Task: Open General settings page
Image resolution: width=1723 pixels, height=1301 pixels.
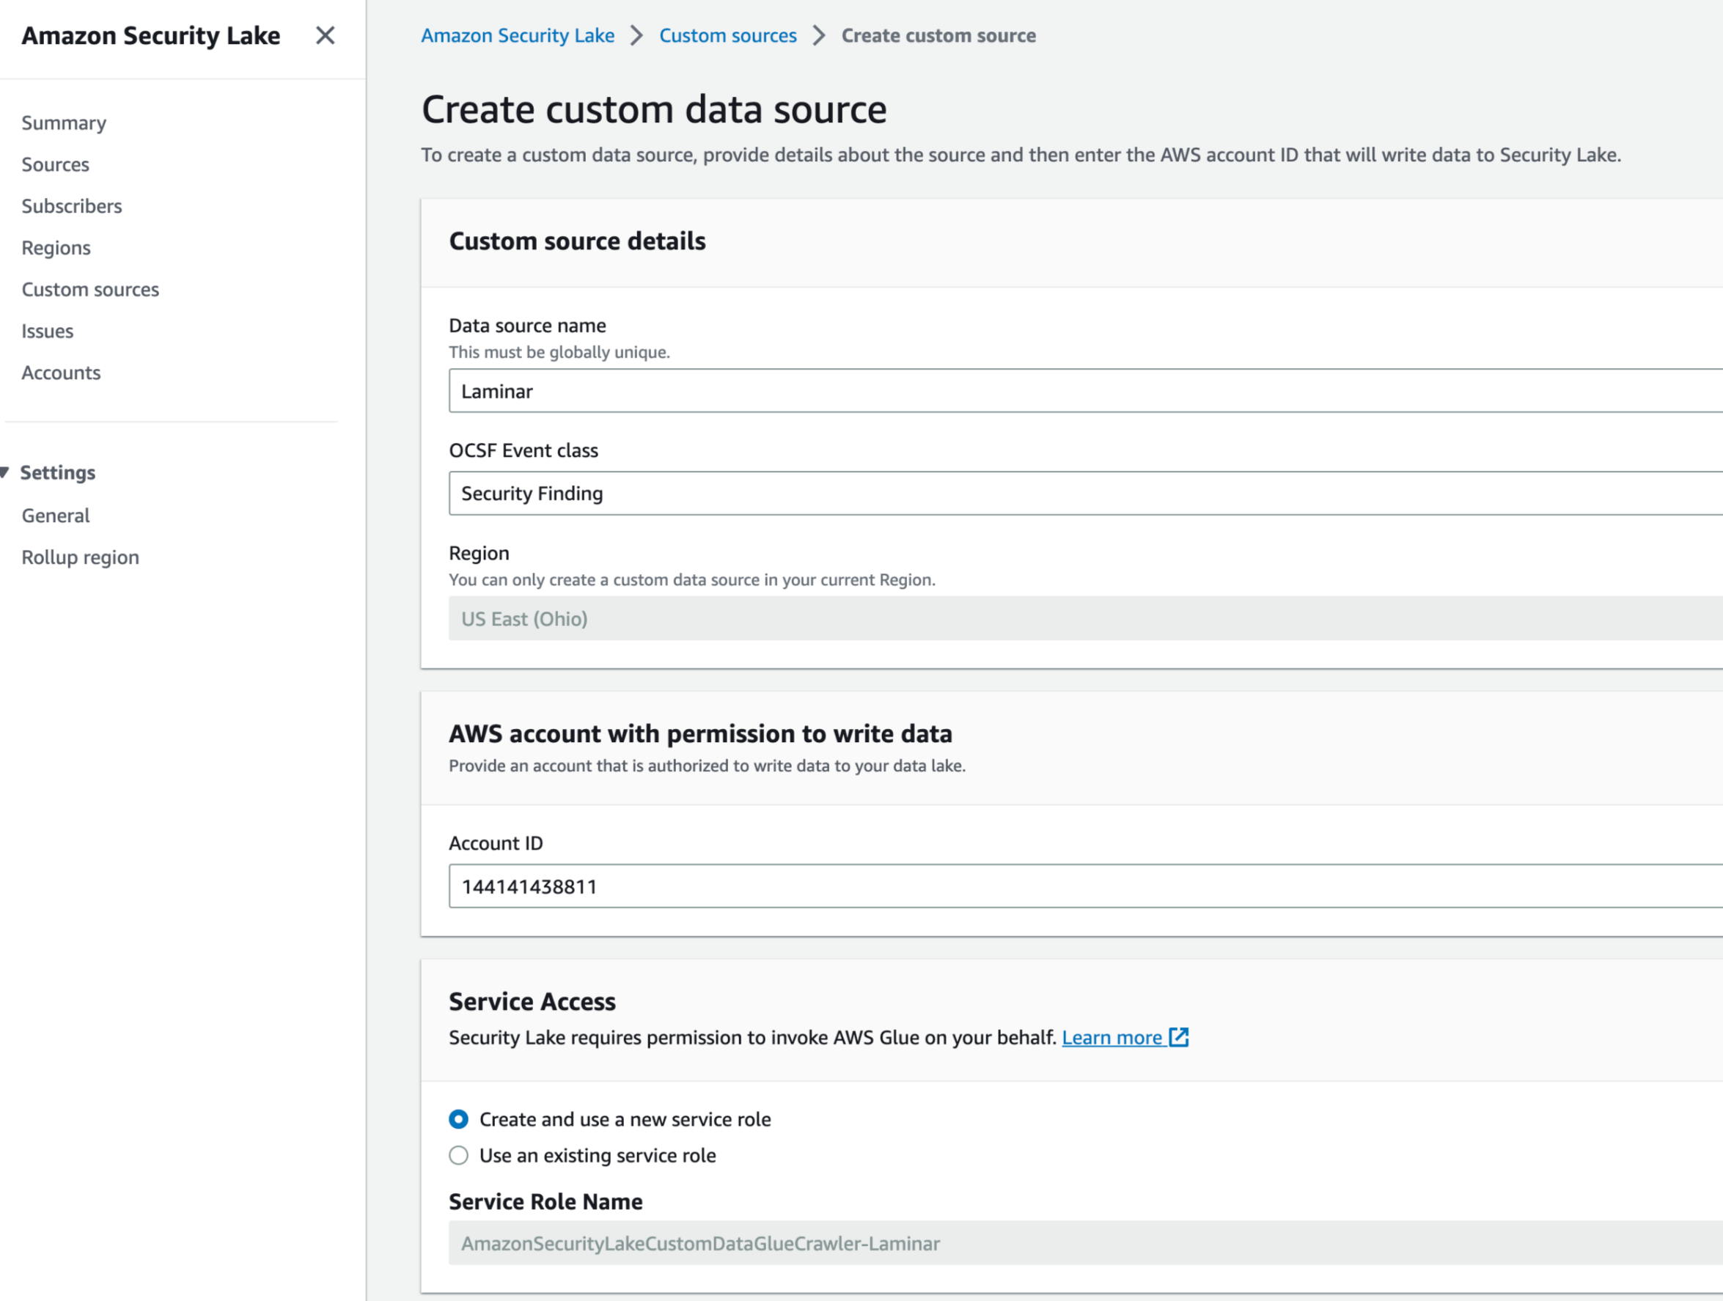Action: coord(55,516)
